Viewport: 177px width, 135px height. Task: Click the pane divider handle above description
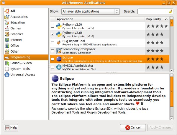[x=112, y=73]
